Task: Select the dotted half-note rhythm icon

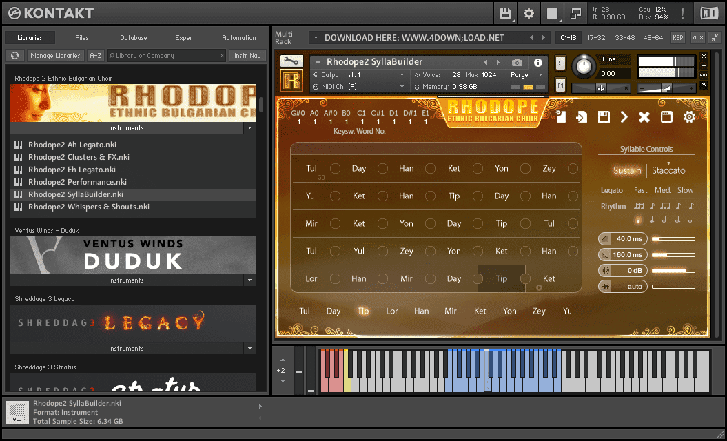Action: coord(677,220)
